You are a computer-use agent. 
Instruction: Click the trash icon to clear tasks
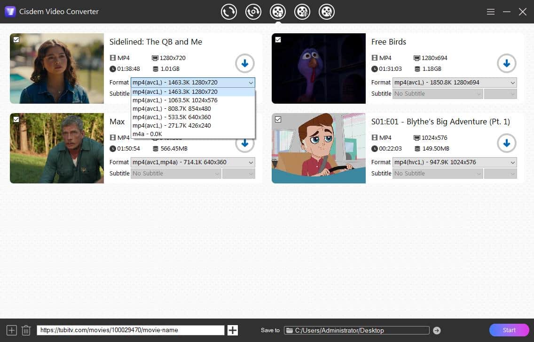click(x=26, y=330)
